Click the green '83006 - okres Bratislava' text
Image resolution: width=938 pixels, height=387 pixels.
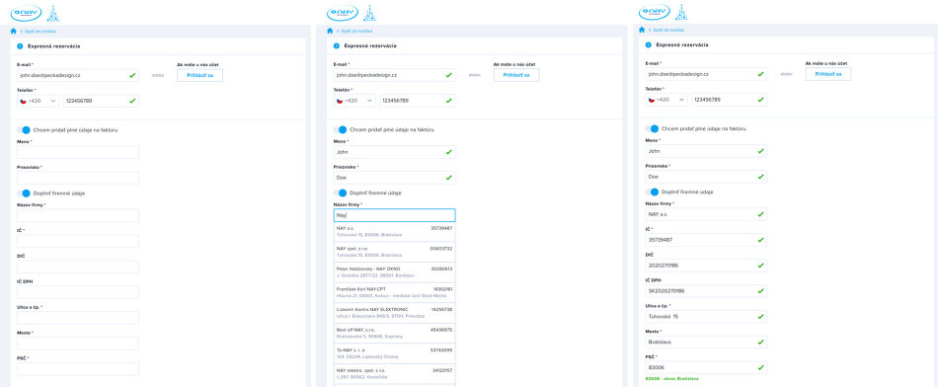tap(672, 379)
